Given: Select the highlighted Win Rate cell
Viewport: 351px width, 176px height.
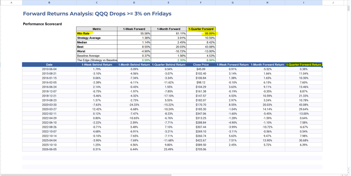Looking at the screenshot, I should (x=97, y=34).
